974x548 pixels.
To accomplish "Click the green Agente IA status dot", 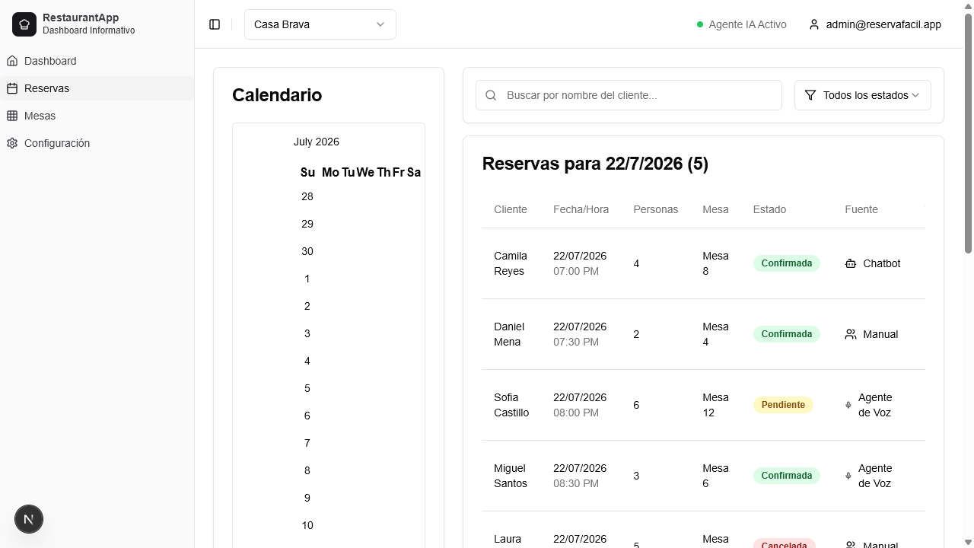I will [700, 24].
